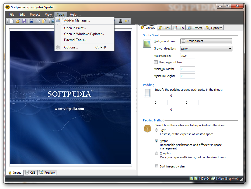Choose External Tools menu entry
The height and width of the screenshot is (189, 251).
(x=85, y=40)
